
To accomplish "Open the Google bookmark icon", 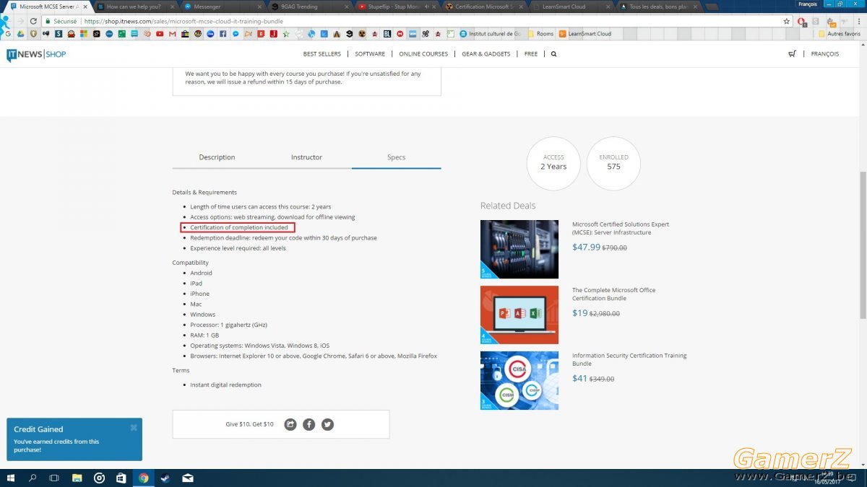I will (x=8, y=33).
